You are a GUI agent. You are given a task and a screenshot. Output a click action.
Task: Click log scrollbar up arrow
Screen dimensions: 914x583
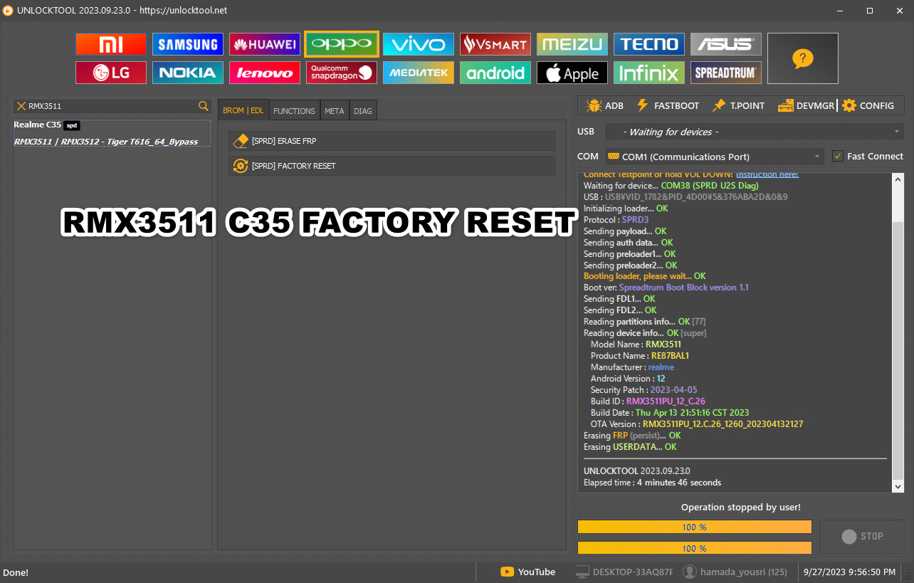(x=898, y=179)
